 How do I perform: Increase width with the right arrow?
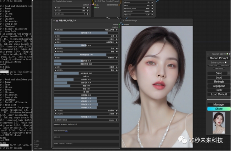tap(88, 8)
